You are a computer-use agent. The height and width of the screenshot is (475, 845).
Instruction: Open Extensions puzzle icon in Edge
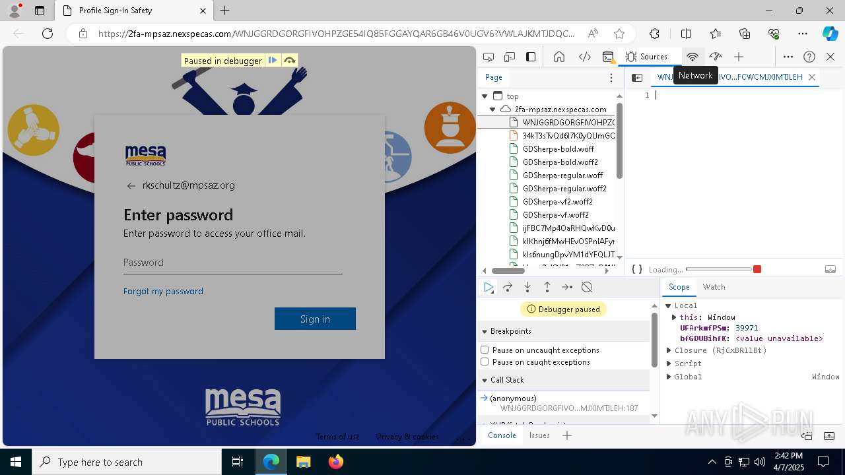(x=654, y=34)
